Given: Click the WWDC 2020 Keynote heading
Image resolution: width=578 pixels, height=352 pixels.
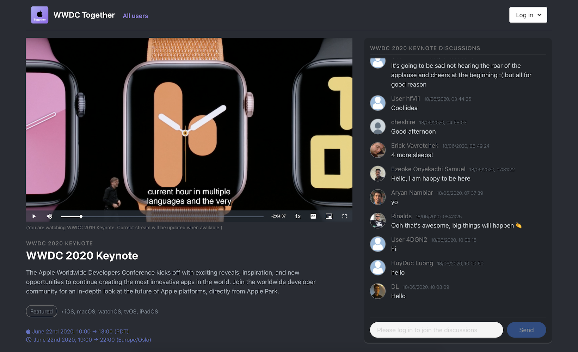Looking at the screenshot, I should pos(82,256).
